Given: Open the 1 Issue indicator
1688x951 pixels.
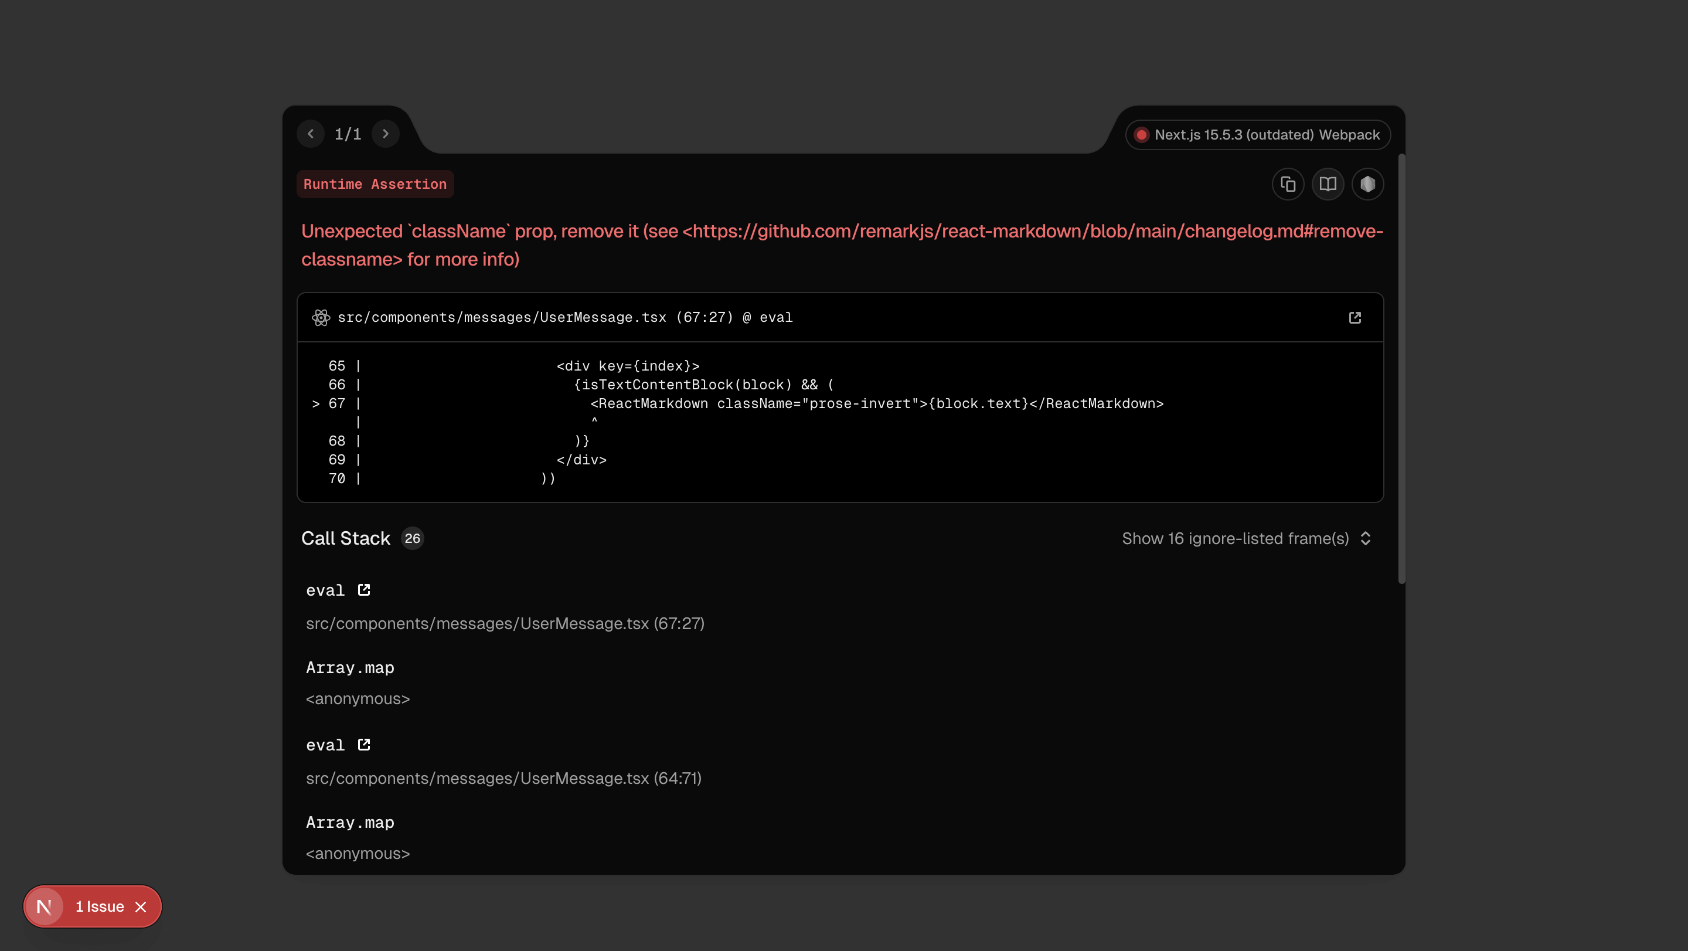Looking at the screenshot, I should [x=100, y=906].
